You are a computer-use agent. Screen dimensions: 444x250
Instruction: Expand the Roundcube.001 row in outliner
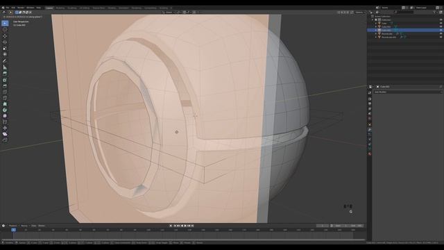tap(376, 37)
